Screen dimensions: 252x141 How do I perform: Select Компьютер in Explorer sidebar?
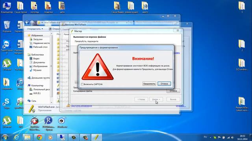(x=35, y=85)
